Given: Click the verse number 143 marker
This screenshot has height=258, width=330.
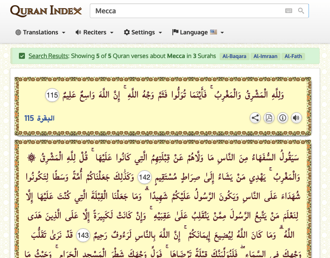Looking at the screenshot, I should [83, 235].
